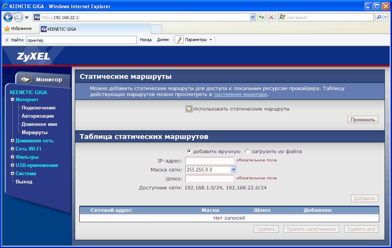Click the Маска column header
The width and height of the screenshot is (392, 248).
tap(210, 210)
